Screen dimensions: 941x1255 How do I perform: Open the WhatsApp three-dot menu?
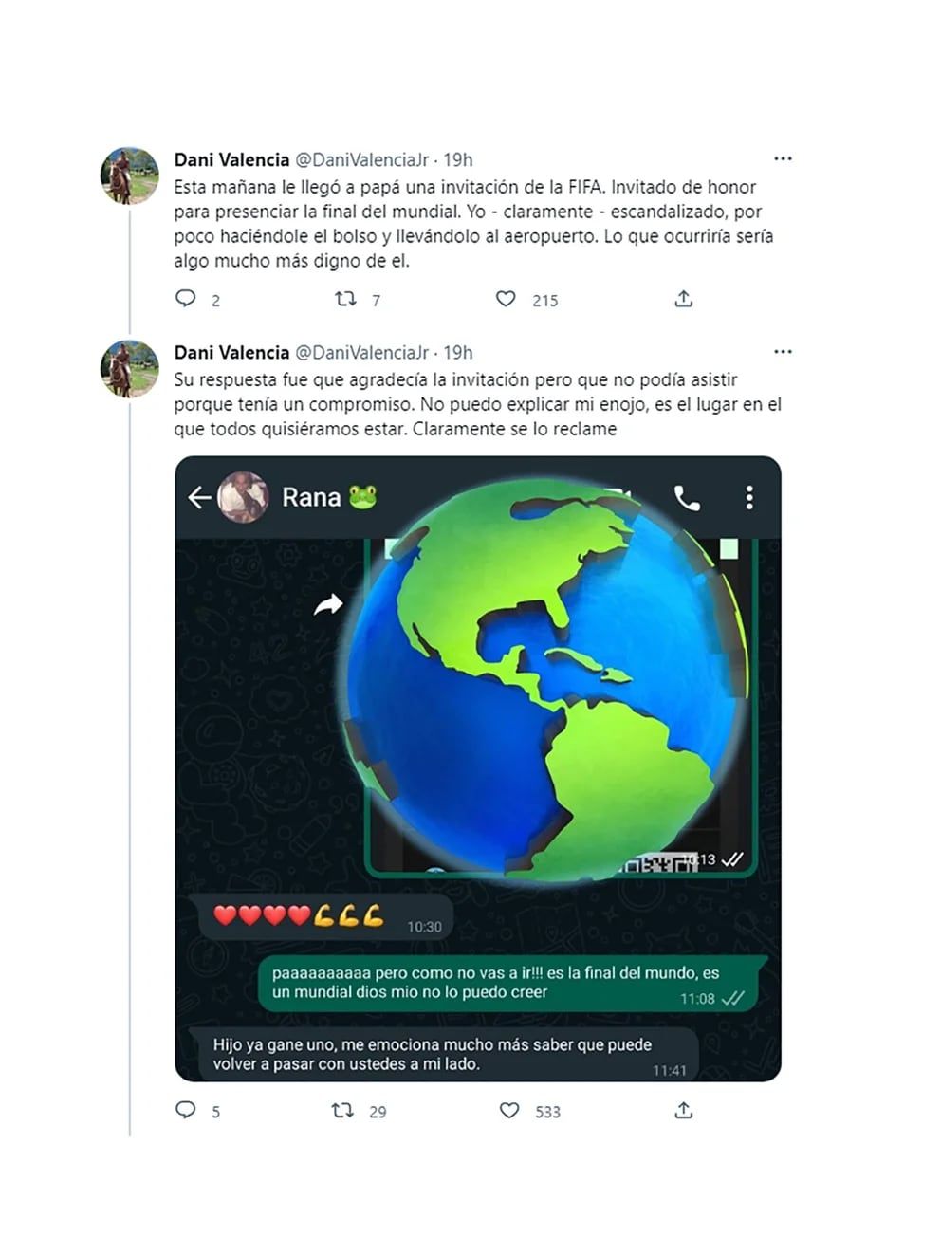749,497
